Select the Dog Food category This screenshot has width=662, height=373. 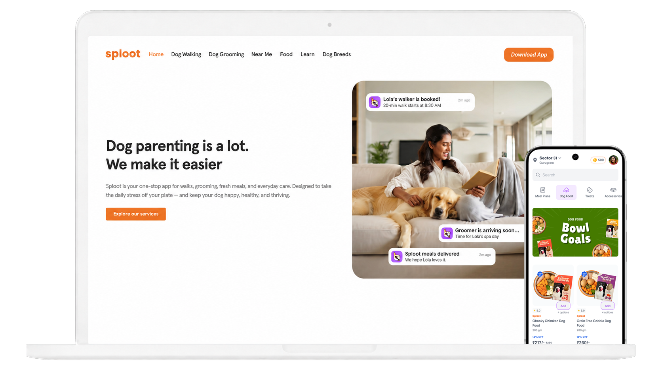tap(566, 192)
